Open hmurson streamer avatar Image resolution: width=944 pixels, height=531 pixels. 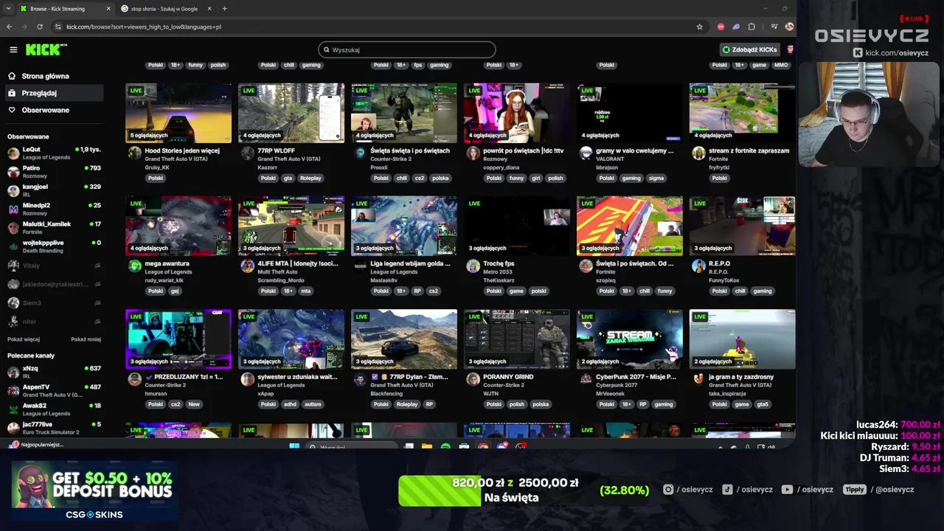coord(135,379)
